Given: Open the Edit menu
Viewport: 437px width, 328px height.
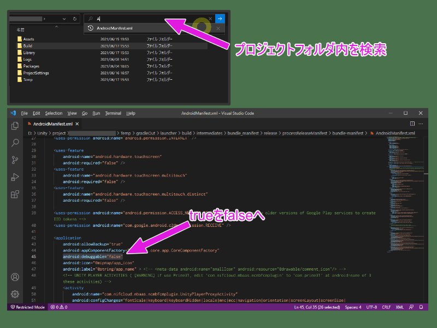Looking at the screenshot, I should point(36,113).
